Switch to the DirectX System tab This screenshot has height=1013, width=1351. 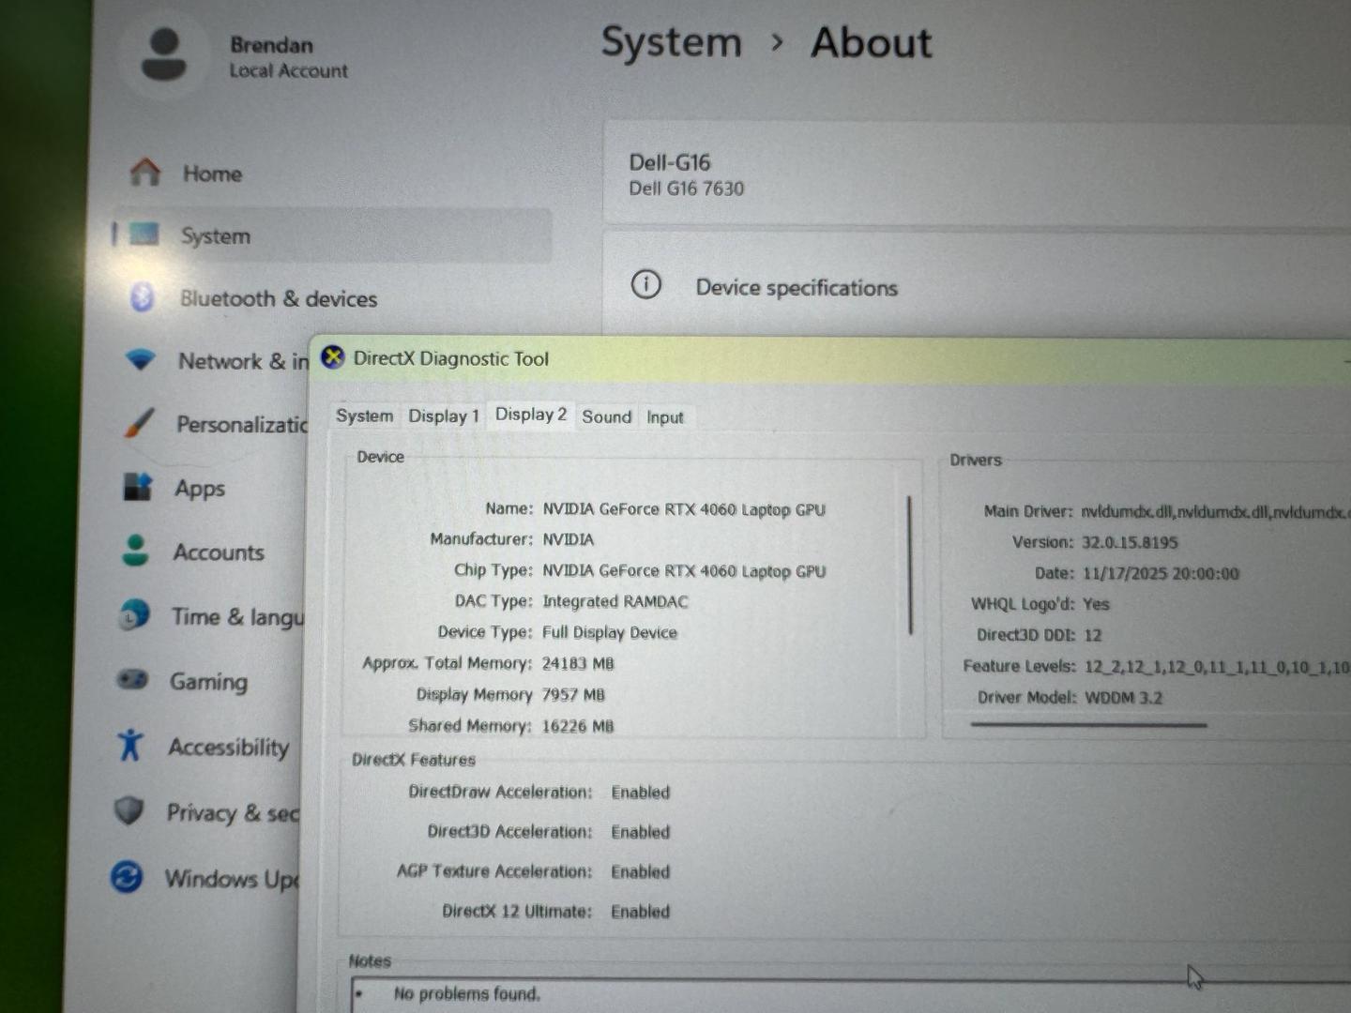(364, 416)
